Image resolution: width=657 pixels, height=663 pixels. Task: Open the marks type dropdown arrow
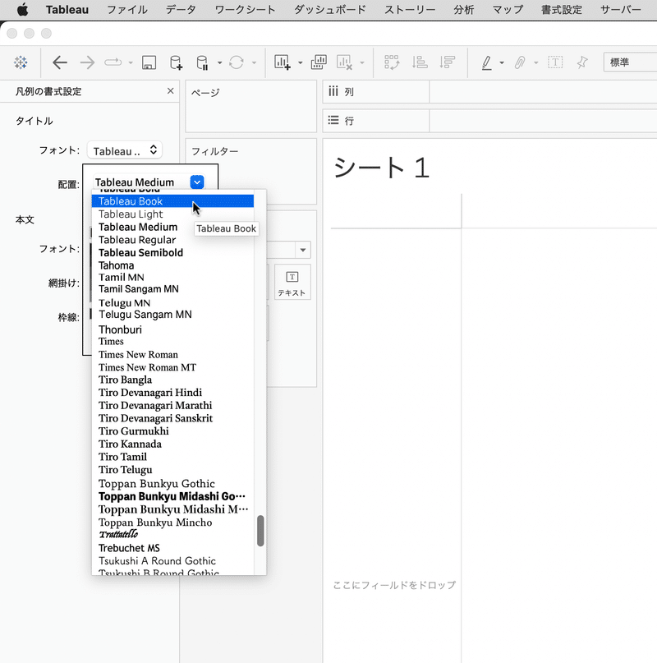[303, 250]
